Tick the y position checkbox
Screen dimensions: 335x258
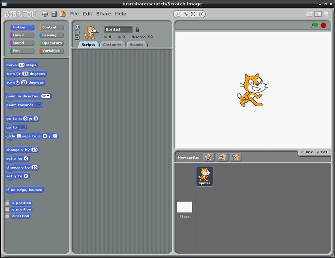[x=7, y=210]
